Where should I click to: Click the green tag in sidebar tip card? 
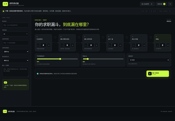pyautogui.click(x=6, y=82)
